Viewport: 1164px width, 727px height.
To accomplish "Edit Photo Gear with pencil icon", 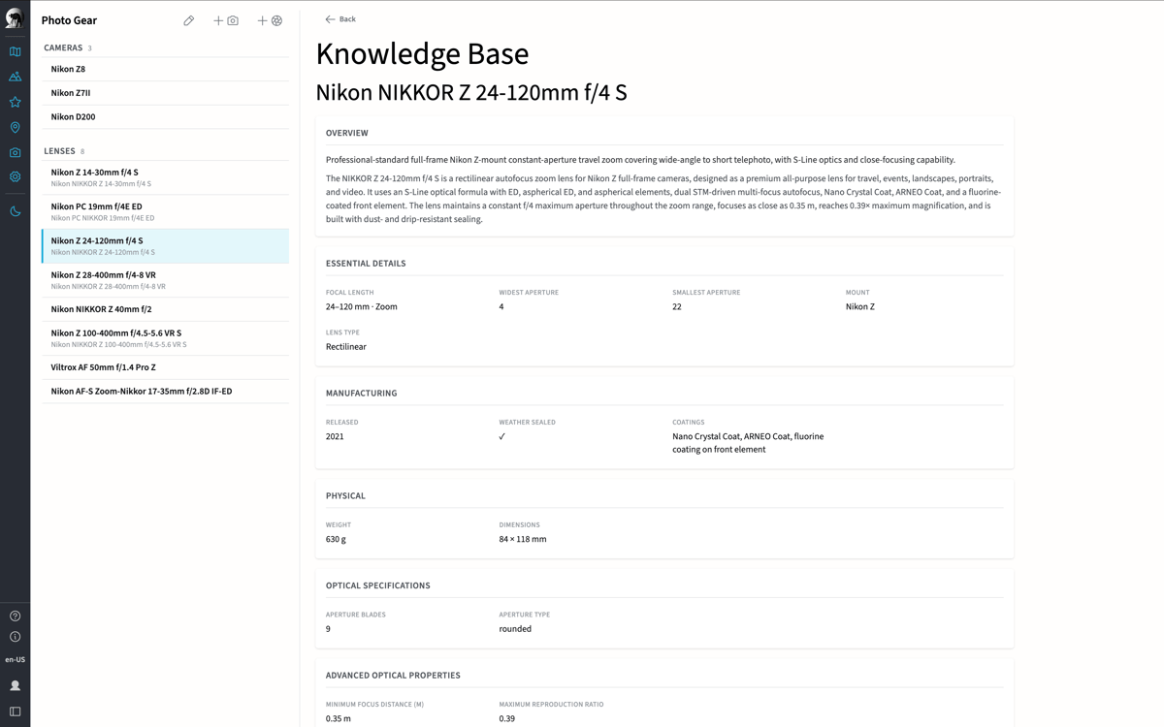I will coord(189,20).
